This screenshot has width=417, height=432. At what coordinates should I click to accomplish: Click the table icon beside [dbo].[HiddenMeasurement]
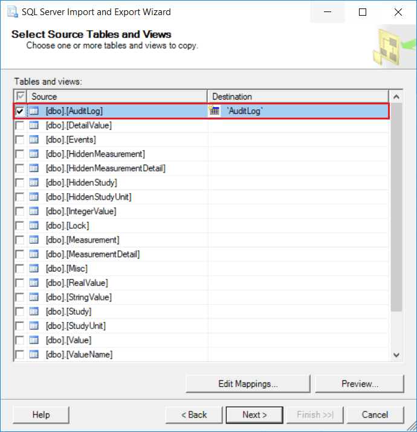click(x=34, y=154)
